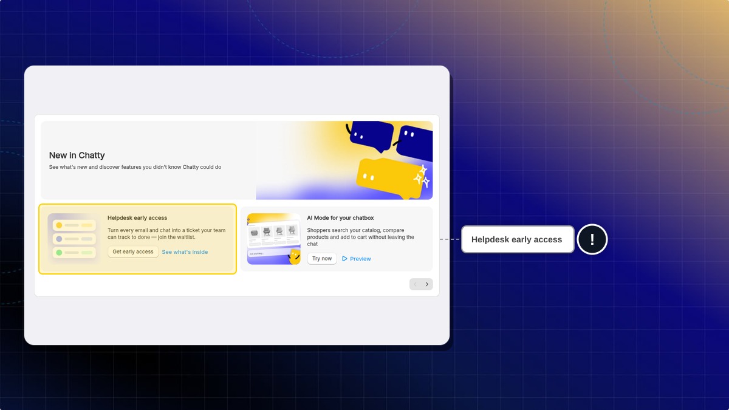Click the Helpdesk early access card title
Viewport: 729px width, 410px height.
[x=137, y=218]
